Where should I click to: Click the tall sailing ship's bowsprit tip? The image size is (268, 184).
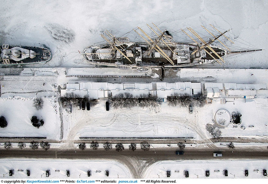click(x=260, y=50)
